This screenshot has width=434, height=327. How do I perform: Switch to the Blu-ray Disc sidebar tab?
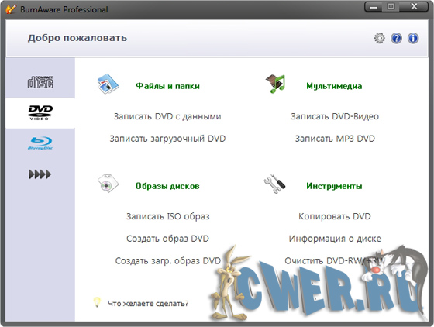click(40, 143)
